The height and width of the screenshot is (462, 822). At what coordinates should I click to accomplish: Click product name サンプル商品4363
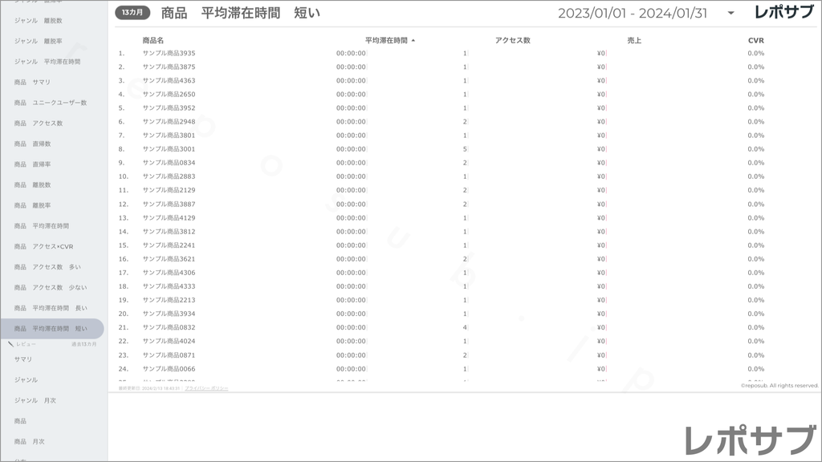pos(169,81)
